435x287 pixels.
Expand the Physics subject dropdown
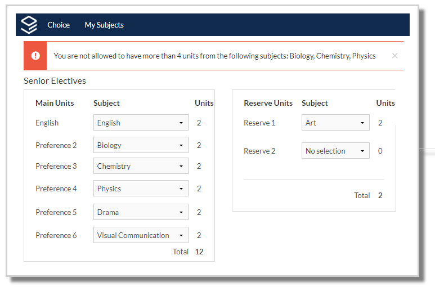point(141,189)
